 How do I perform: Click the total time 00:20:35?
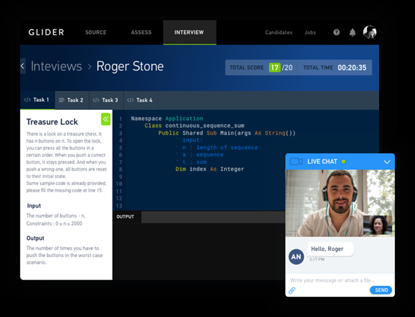click(x=352, y=67)
